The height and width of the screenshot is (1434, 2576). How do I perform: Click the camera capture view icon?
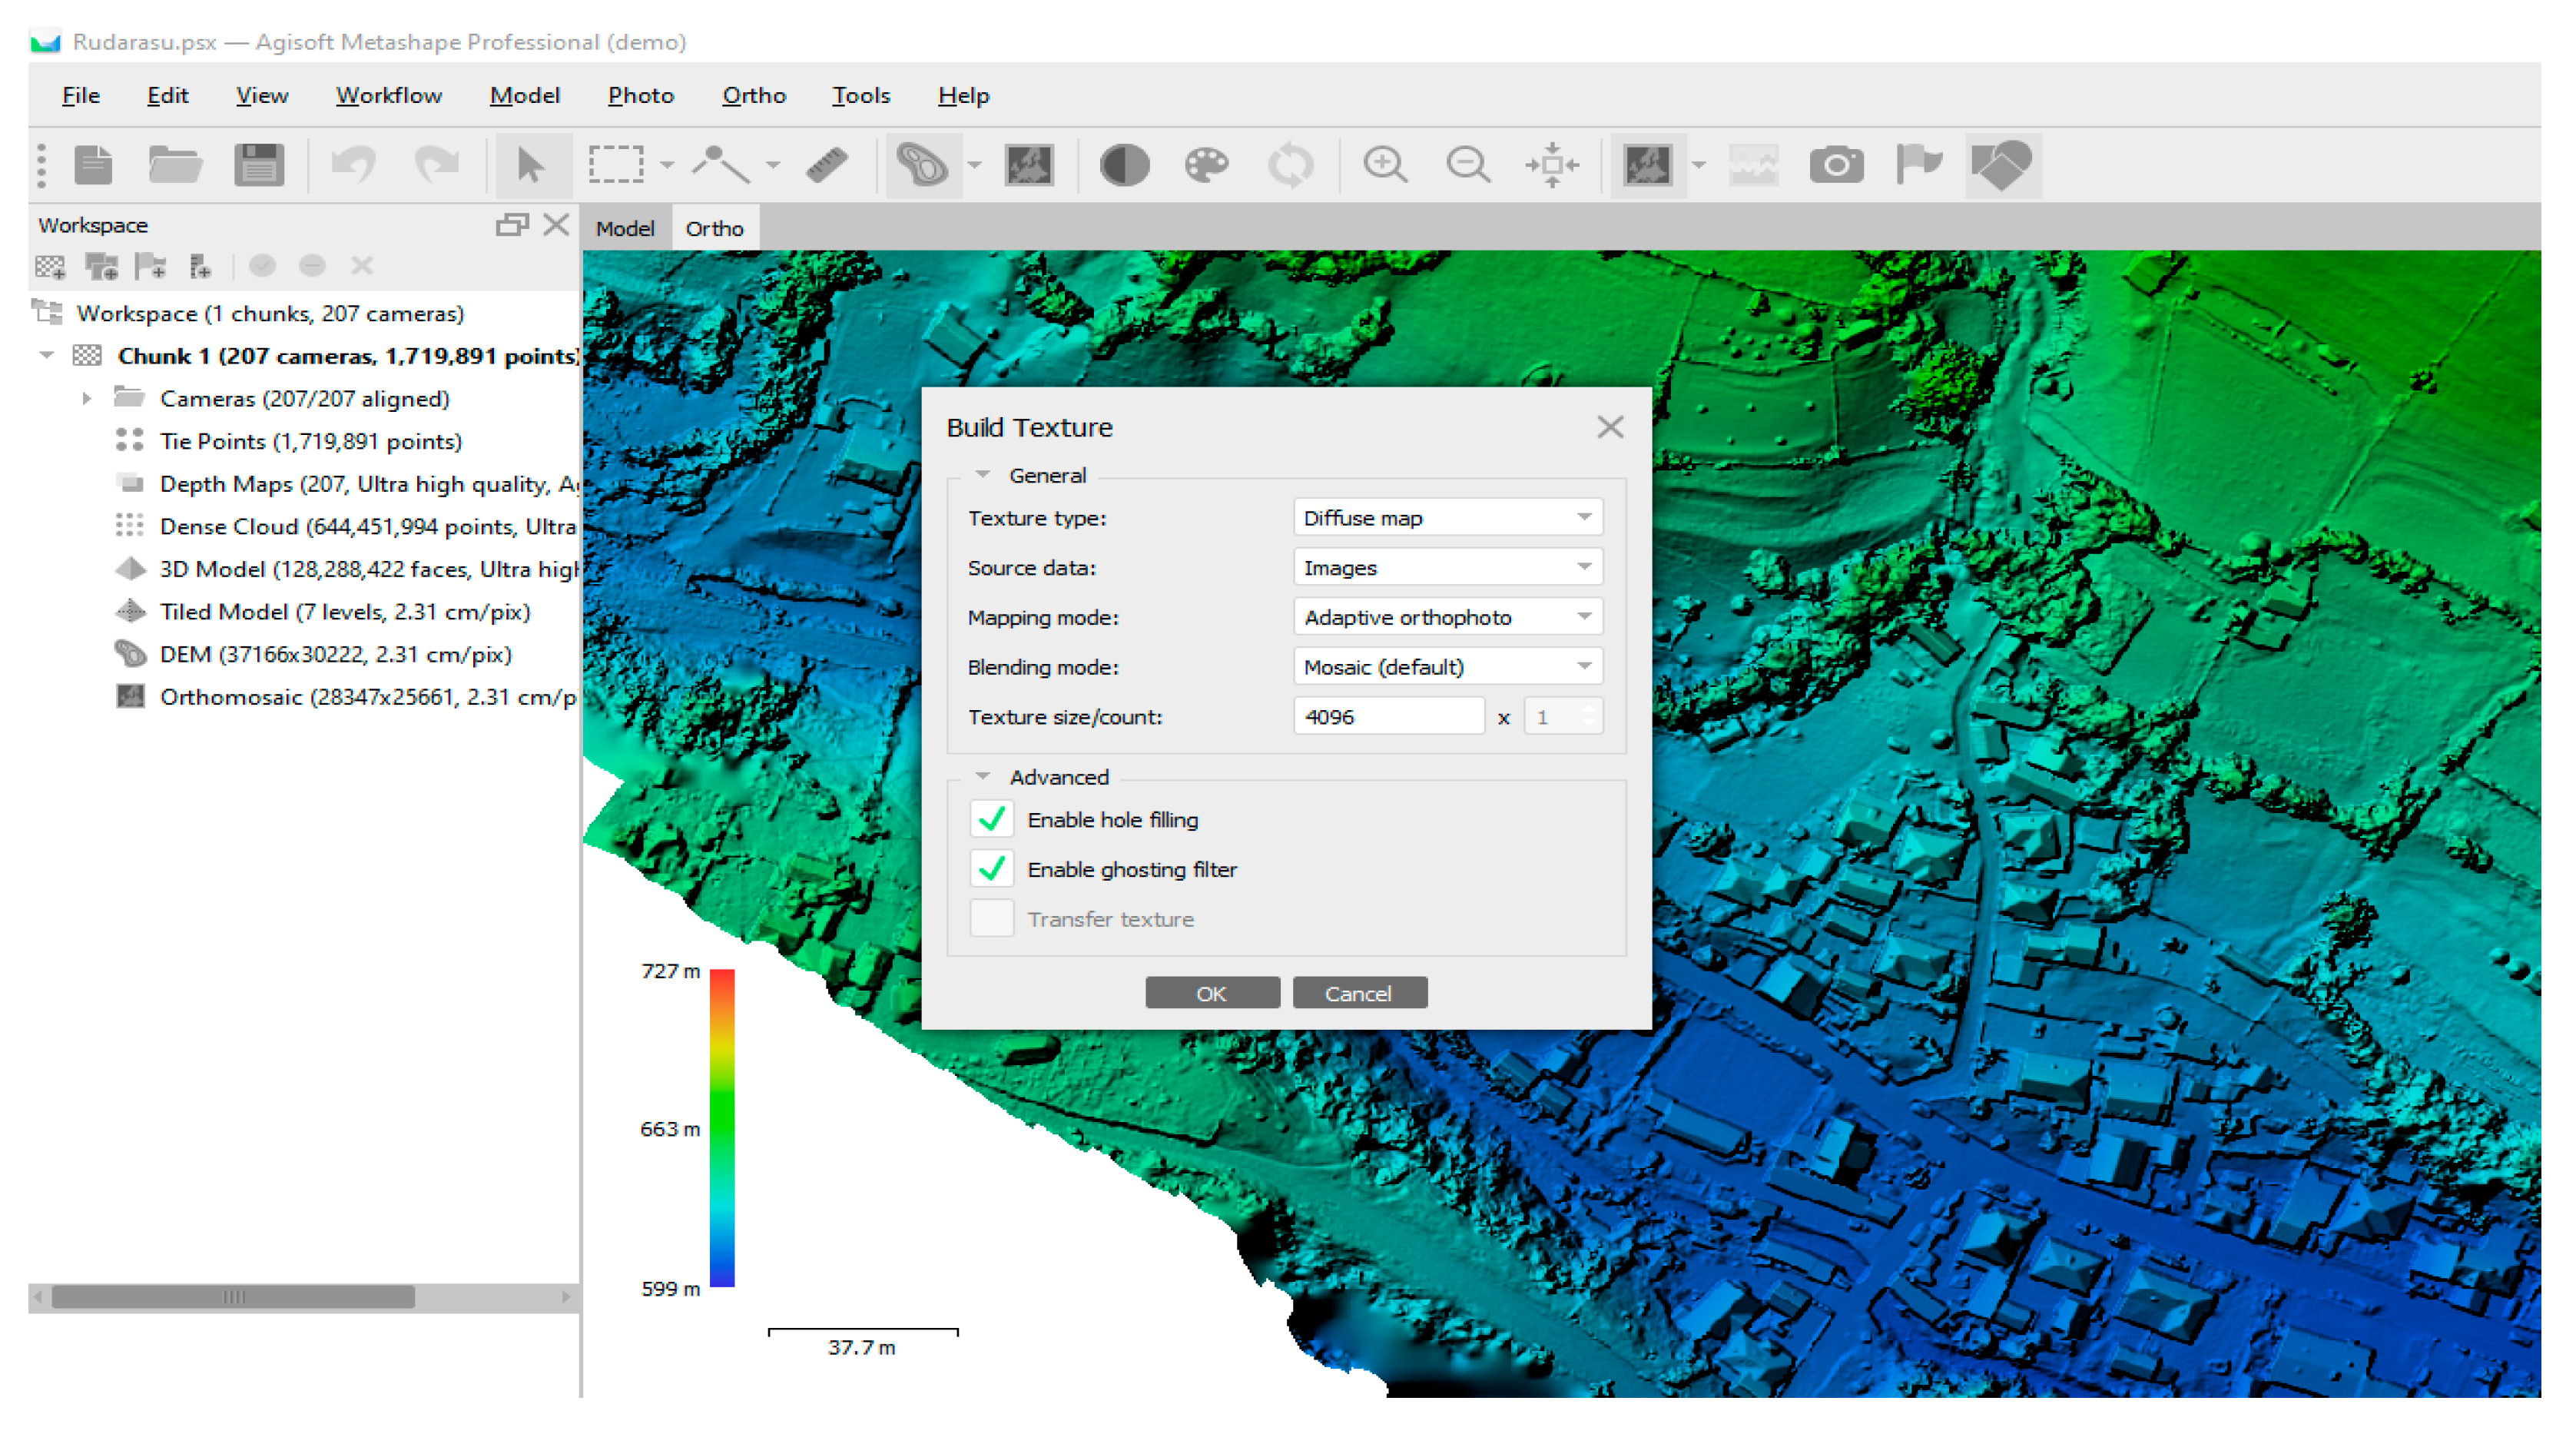[1836, 165]
